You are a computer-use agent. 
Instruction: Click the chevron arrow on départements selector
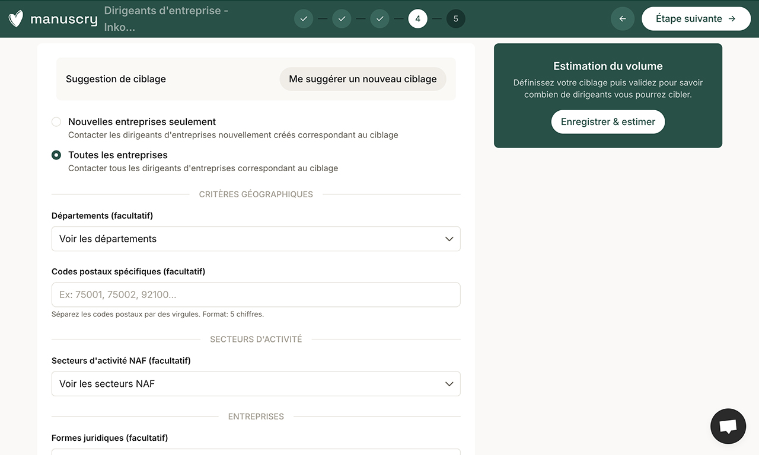449,239
